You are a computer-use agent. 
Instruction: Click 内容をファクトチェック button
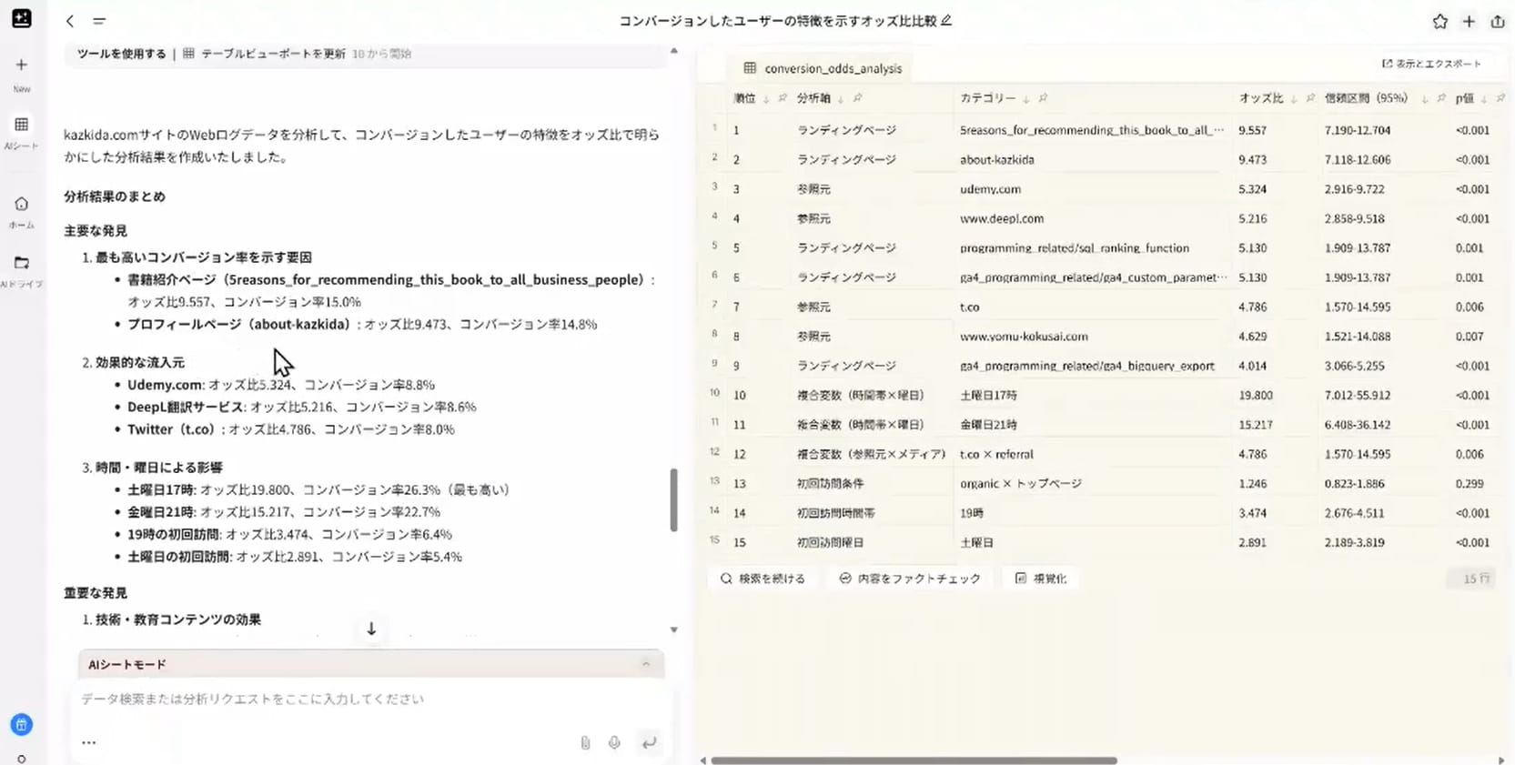(909, 579)
